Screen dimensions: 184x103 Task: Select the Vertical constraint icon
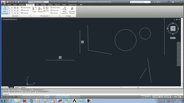click(18, 10)
